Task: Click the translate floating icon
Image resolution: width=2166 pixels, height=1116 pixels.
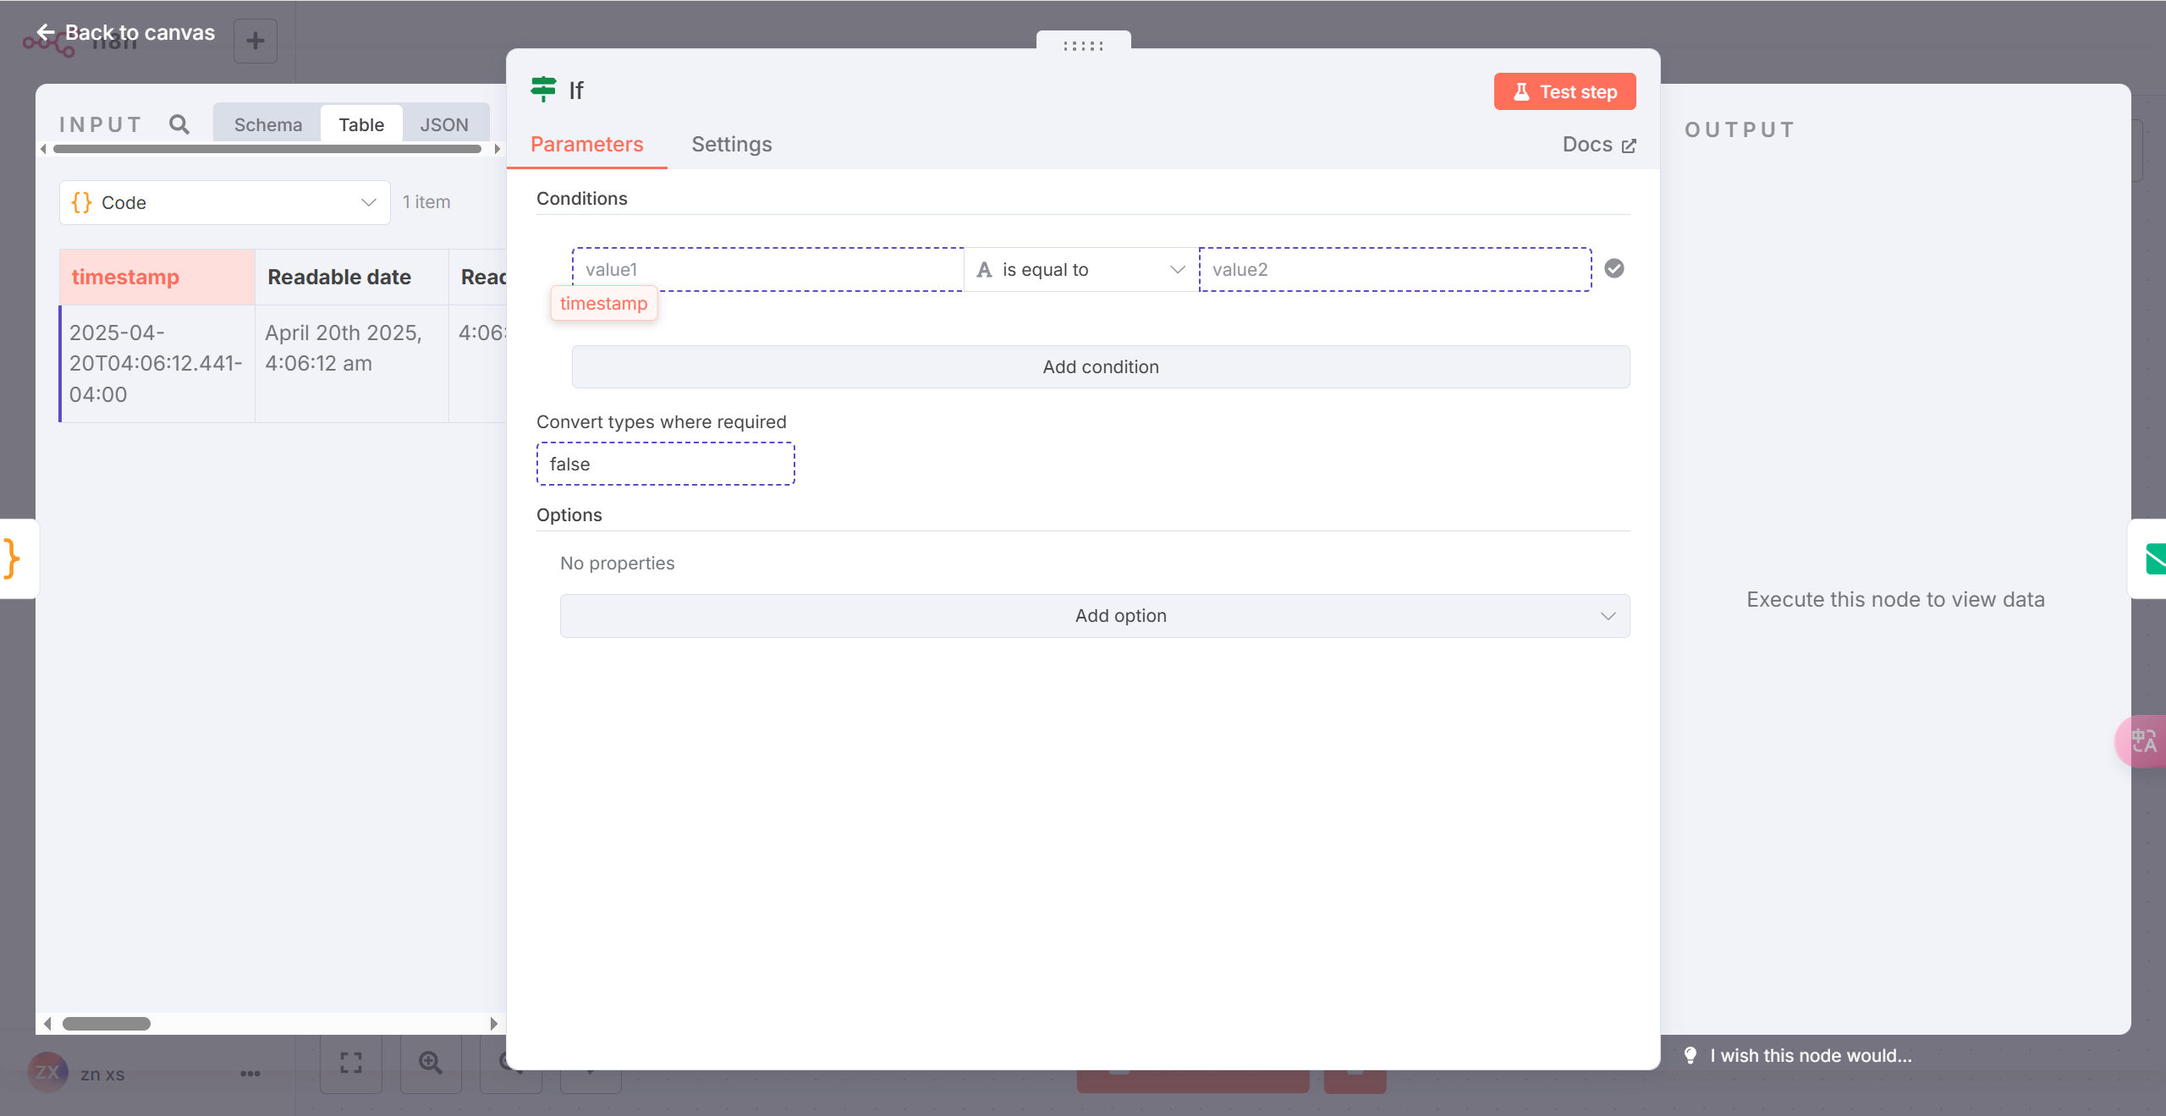Action: 2144,741
